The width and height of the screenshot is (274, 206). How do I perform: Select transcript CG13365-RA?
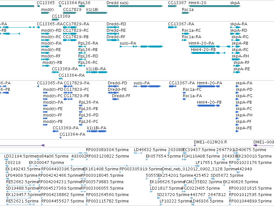click(x=50, y=24)
